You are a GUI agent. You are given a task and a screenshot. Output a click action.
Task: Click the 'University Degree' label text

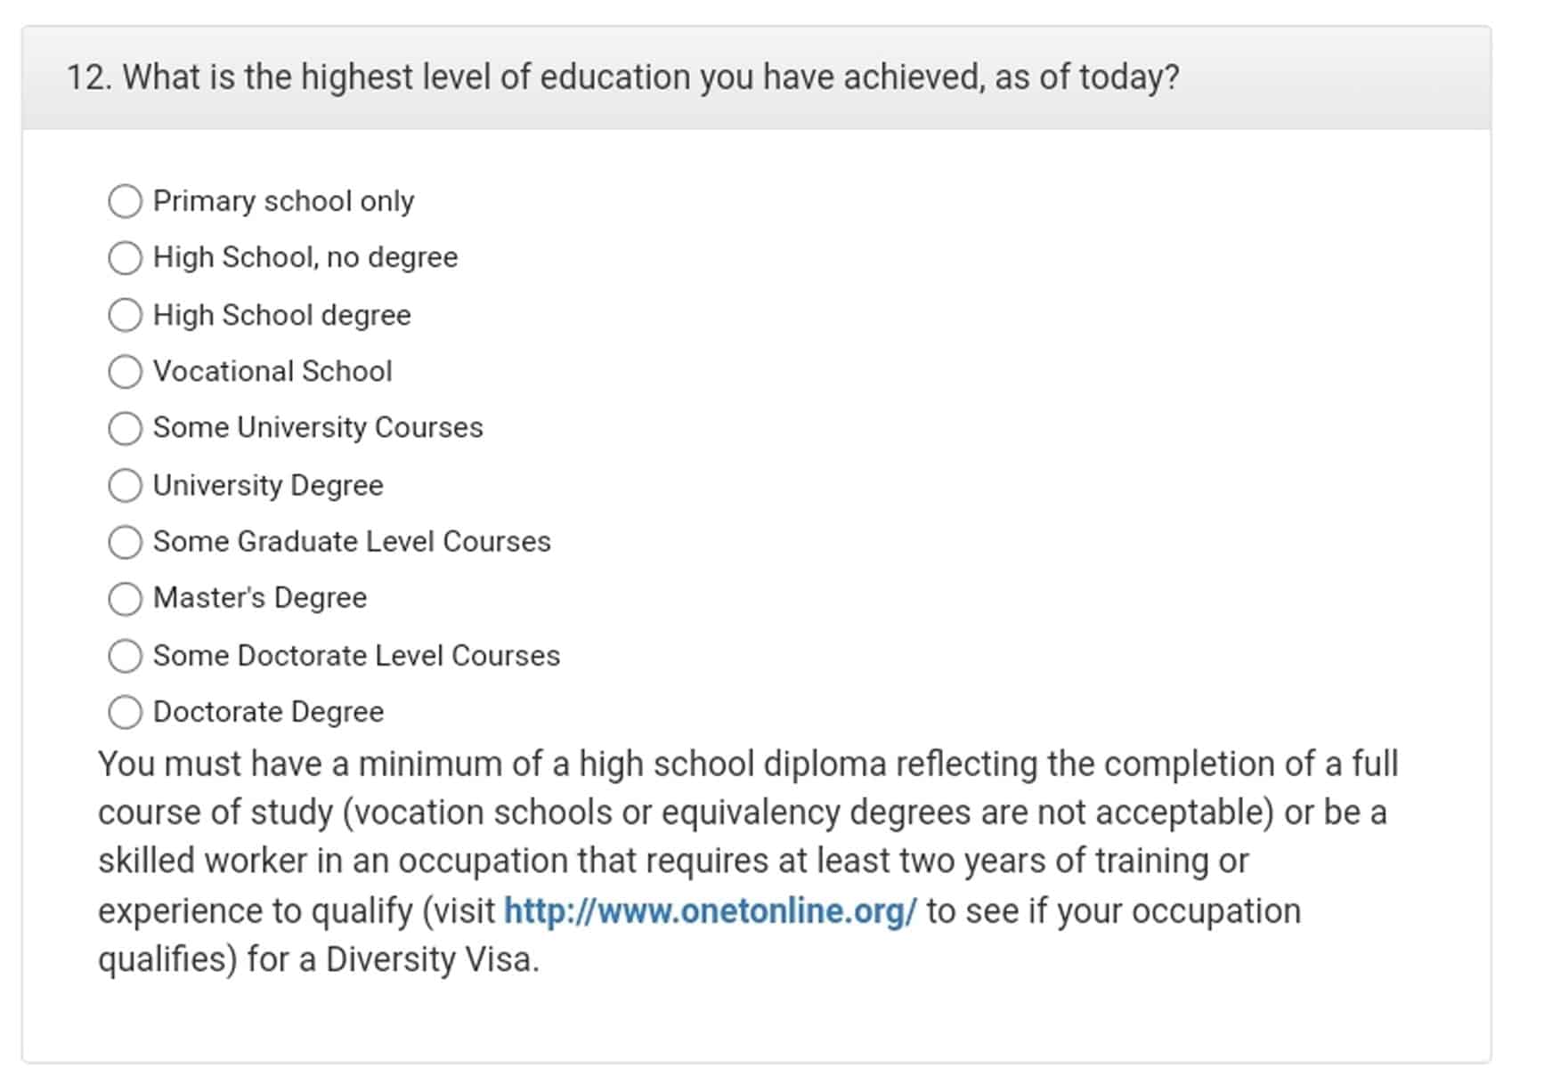click(x=268, y=485)
